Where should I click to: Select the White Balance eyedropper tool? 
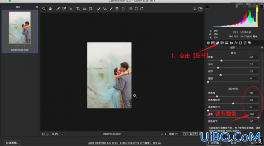point(58,9)
